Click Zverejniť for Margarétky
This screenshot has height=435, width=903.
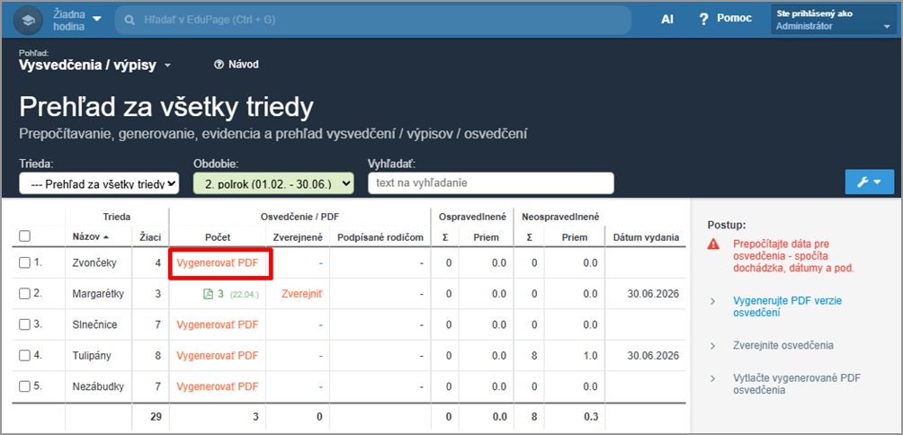pos(301,294)
